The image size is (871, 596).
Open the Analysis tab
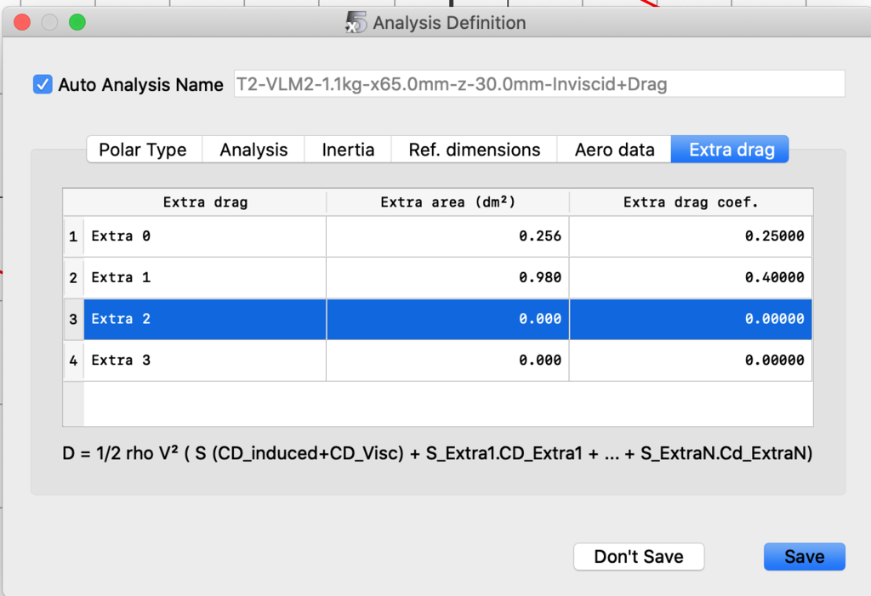253,150
